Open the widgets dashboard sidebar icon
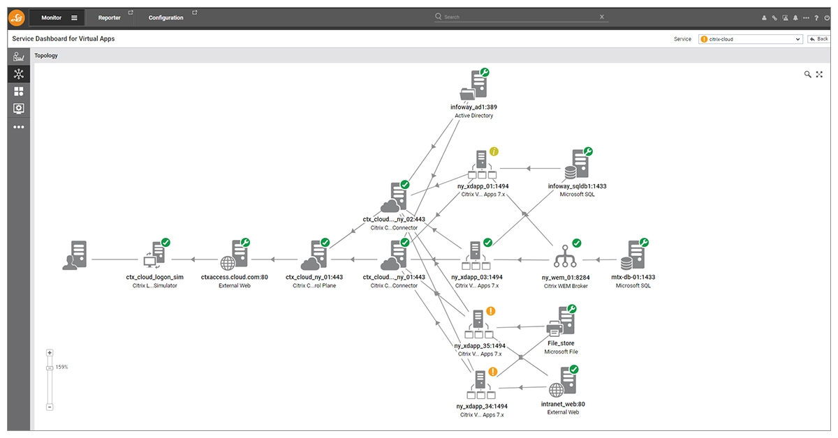The height and width of the screenshot is (438, 838). 19,91
